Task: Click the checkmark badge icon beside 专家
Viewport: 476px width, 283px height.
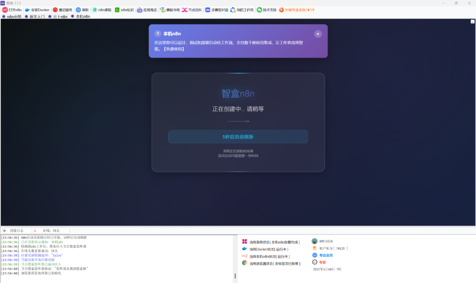Action: [315, 262]
